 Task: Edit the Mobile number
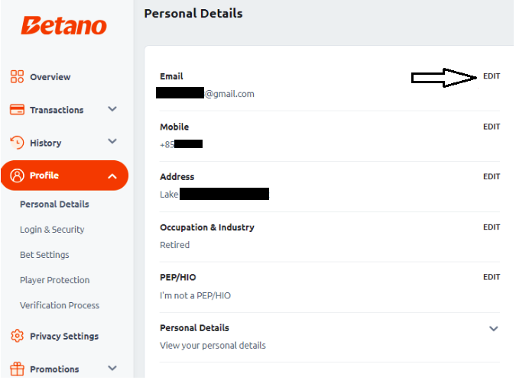pos(492,127)
